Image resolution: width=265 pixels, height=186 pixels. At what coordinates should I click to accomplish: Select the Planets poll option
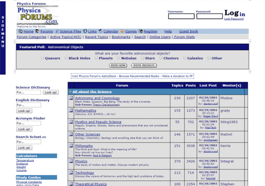click(x=96, y=58)
